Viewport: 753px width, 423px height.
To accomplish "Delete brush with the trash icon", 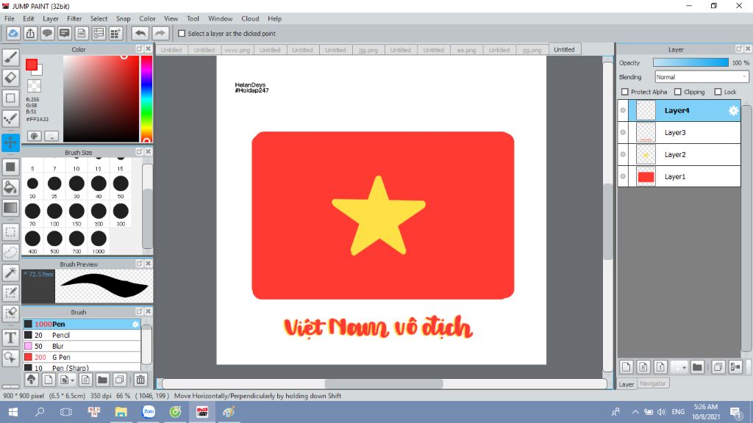I will tap(140, 380).
